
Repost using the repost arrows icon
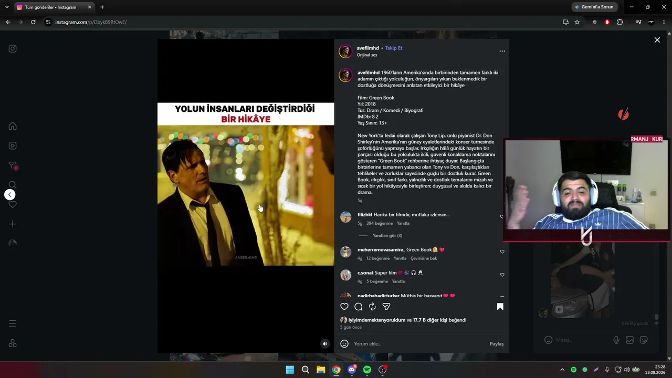(372, 307)
